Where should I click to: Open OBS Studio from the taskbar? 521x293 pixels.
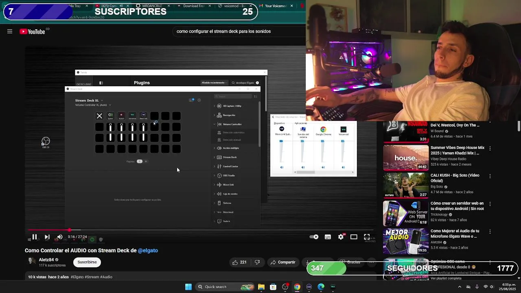click(285, 287)
